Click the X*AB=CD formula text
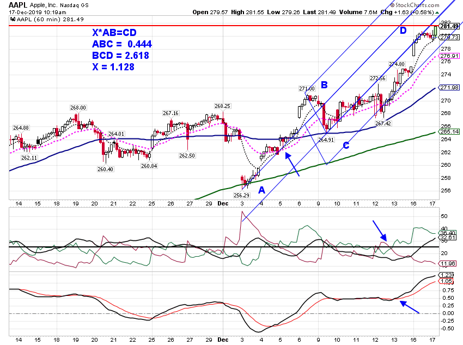The height and width of the screenshot is (345, 463). [x=114, y=33]
